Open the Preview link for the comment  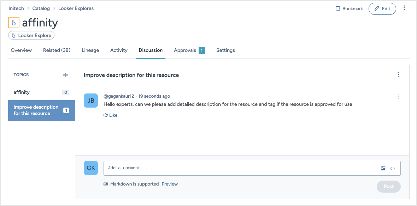(170, 184)
